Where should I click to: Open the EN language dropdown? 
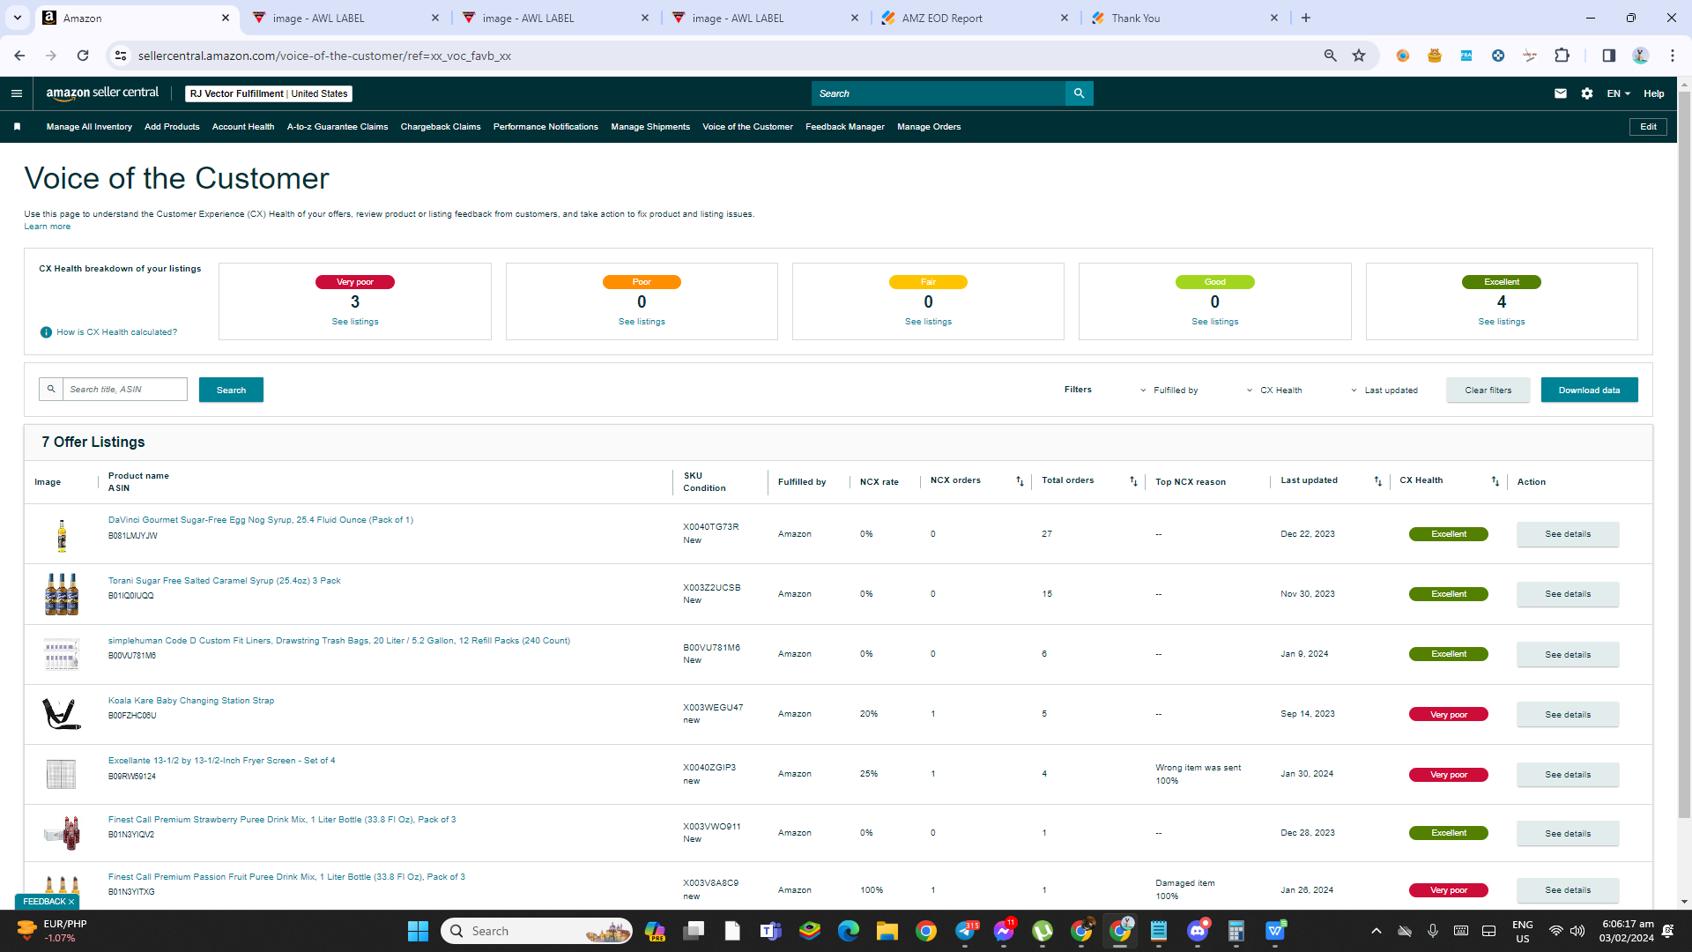pyautogui.click(x=1618, y=93)
